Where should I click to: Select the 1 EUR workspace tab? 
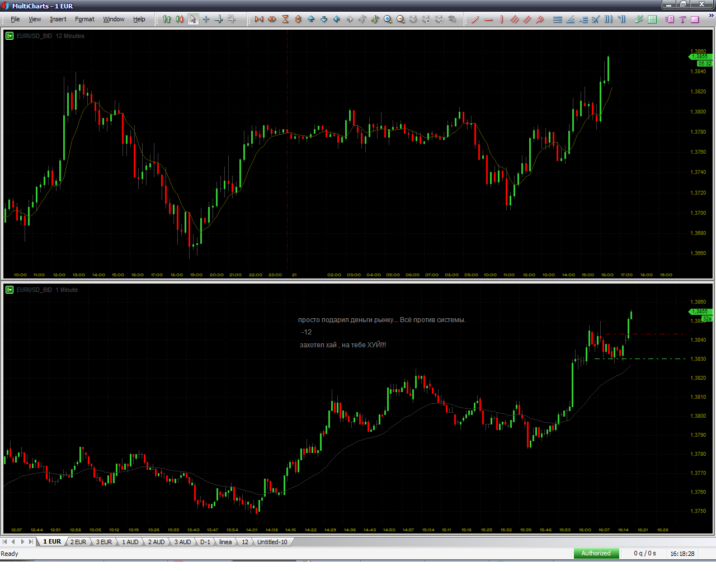52,542
